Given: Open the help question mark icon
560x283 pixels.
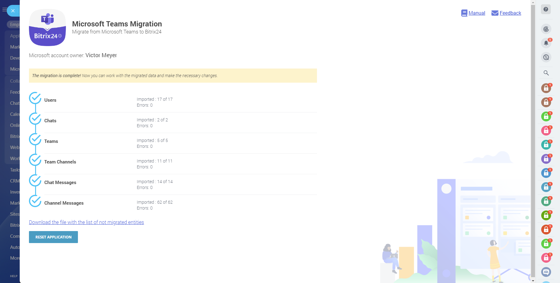Looking at the screenshot, I should pyautogui.click(x=546, y=10).
